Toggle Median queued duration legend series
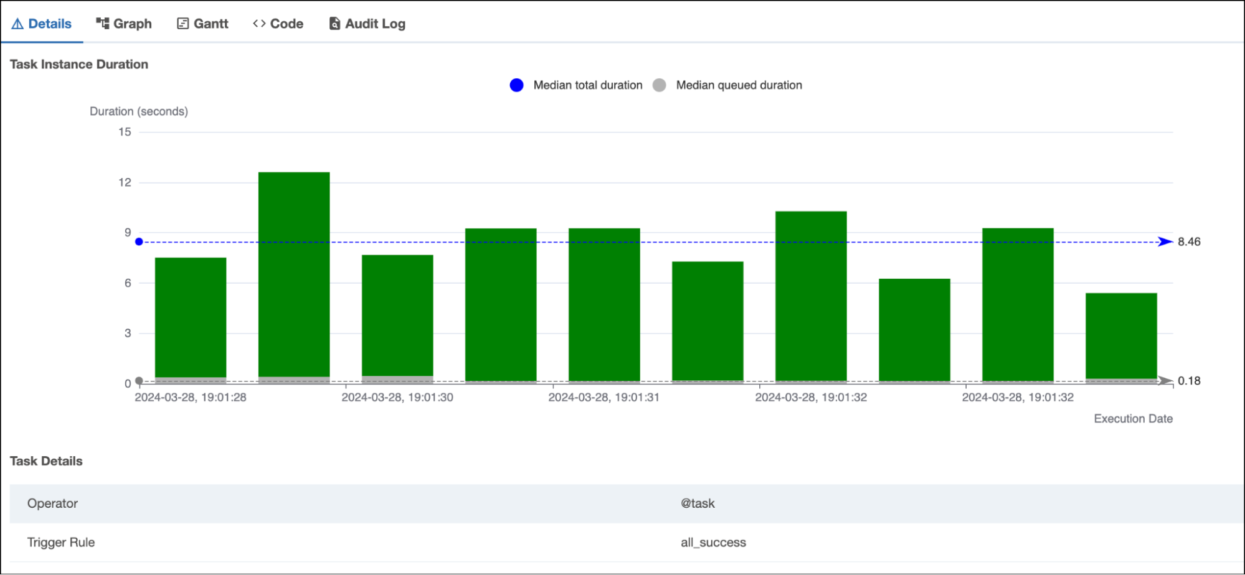This screenshot has width=1245, height=575. pyautogui.click(x=739, y=85)
